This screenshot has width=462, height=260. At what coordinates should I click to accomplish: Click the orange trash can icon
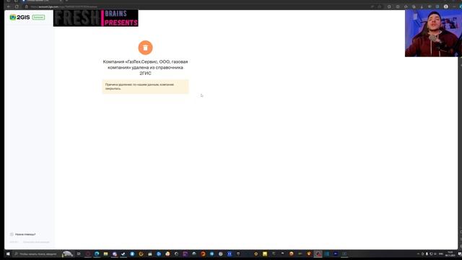145,48
